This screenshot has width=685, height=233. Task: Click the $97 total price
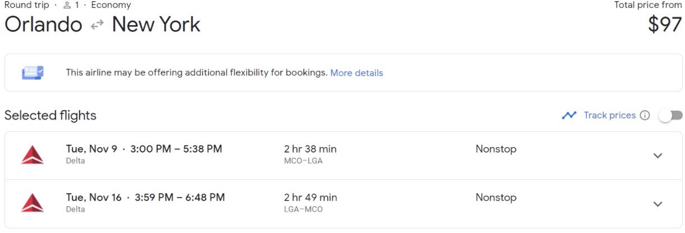point(665,25)
